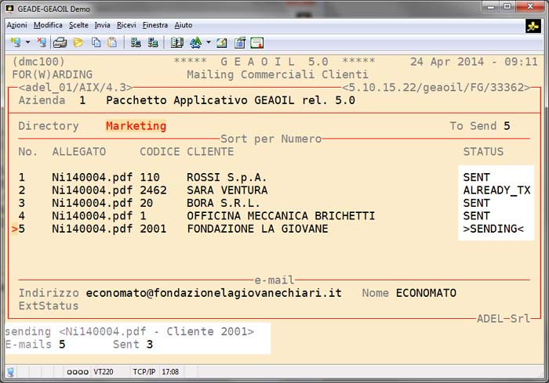Image resolution: width=549 pixels, height=383 pixels.
Task: Click the open folder toolbar icon
Action: click(x=78, y=42)
